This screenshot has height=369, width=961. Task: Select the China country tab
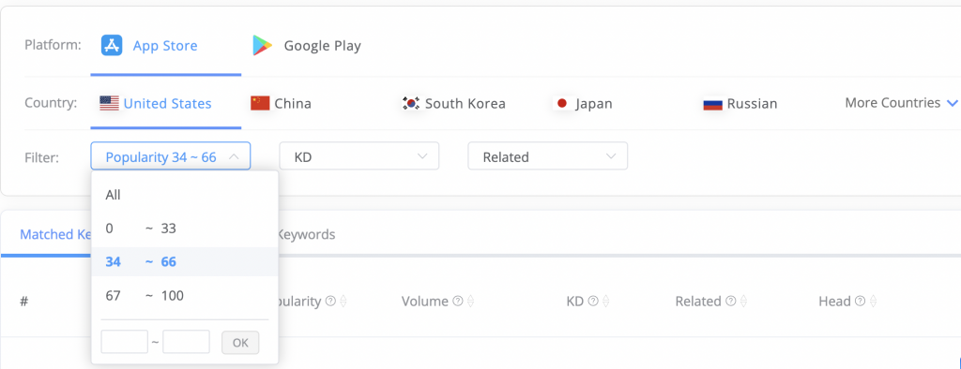(x=281, y=103)
